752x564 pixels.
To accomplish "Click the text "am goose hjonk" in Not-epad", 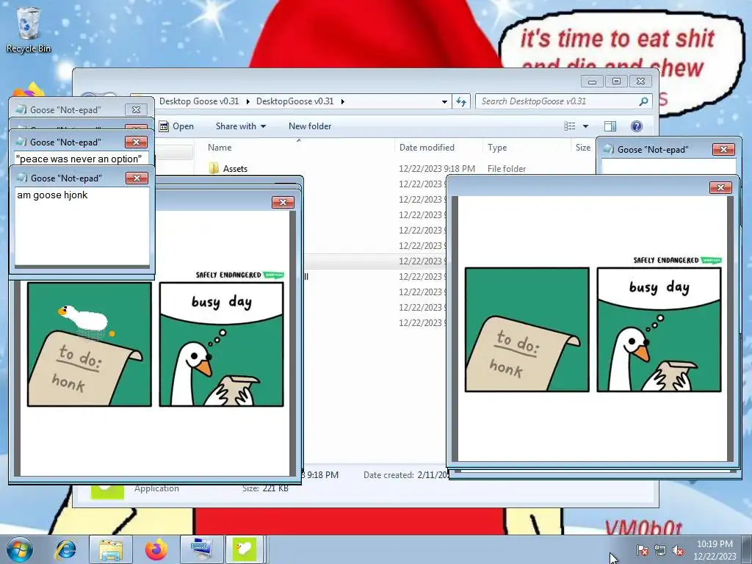I will [52, 195].
